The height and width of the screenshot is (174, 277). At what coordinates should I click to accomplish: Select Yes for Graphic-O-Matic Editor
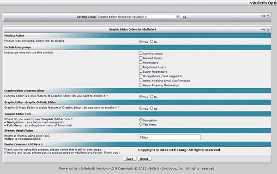[x=141, y=108]
